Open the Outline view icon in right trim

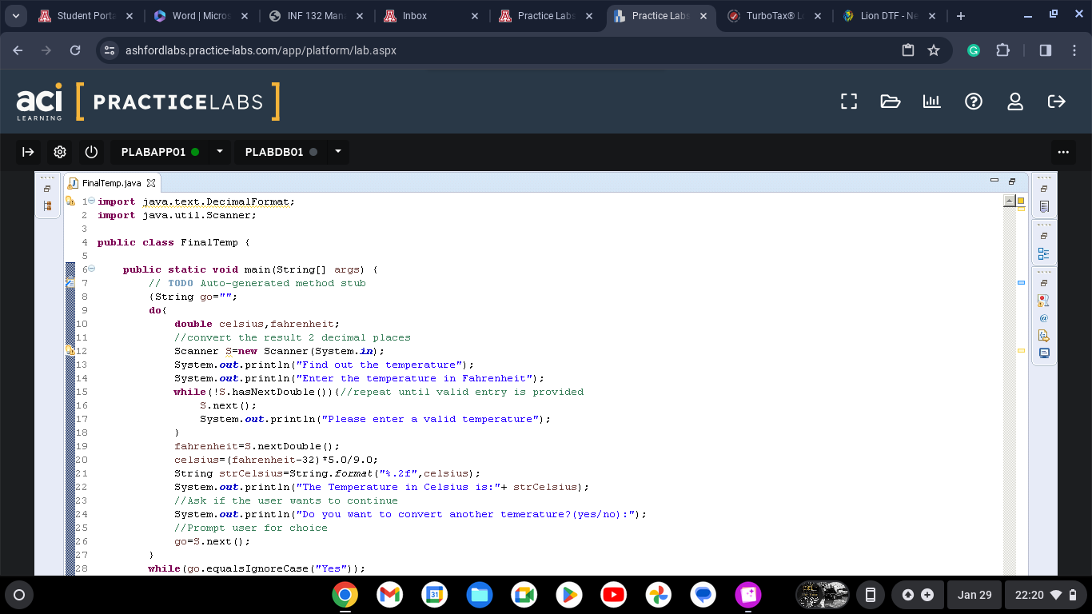1044,253
